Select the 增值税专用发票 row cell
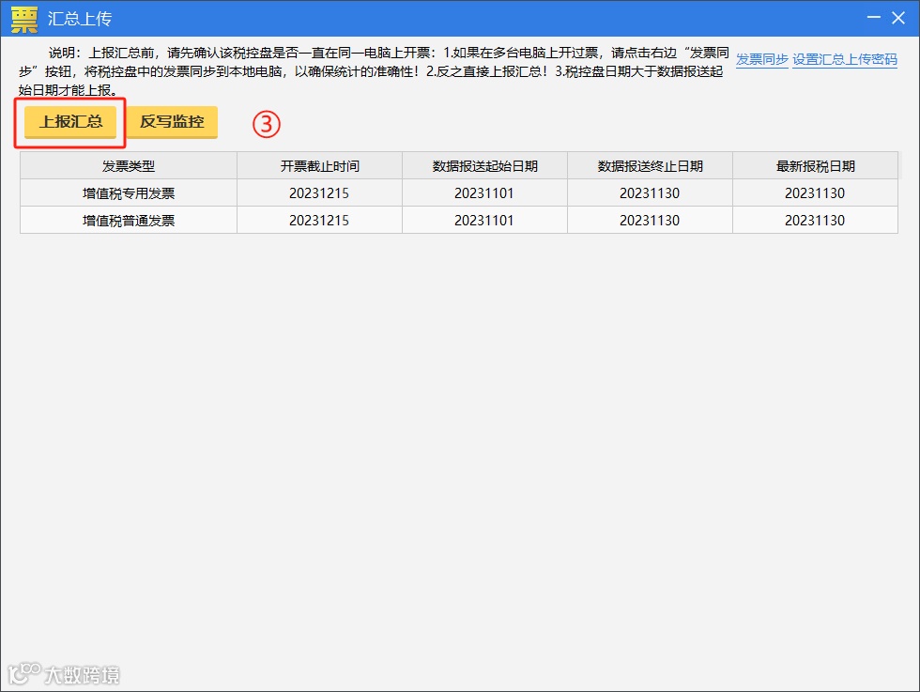Viewport: 920px width, 692px height. 129,193
